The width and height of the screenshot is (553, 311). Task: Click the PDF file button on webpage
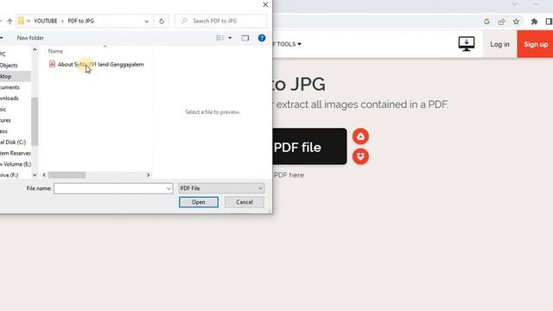point(309,146)
